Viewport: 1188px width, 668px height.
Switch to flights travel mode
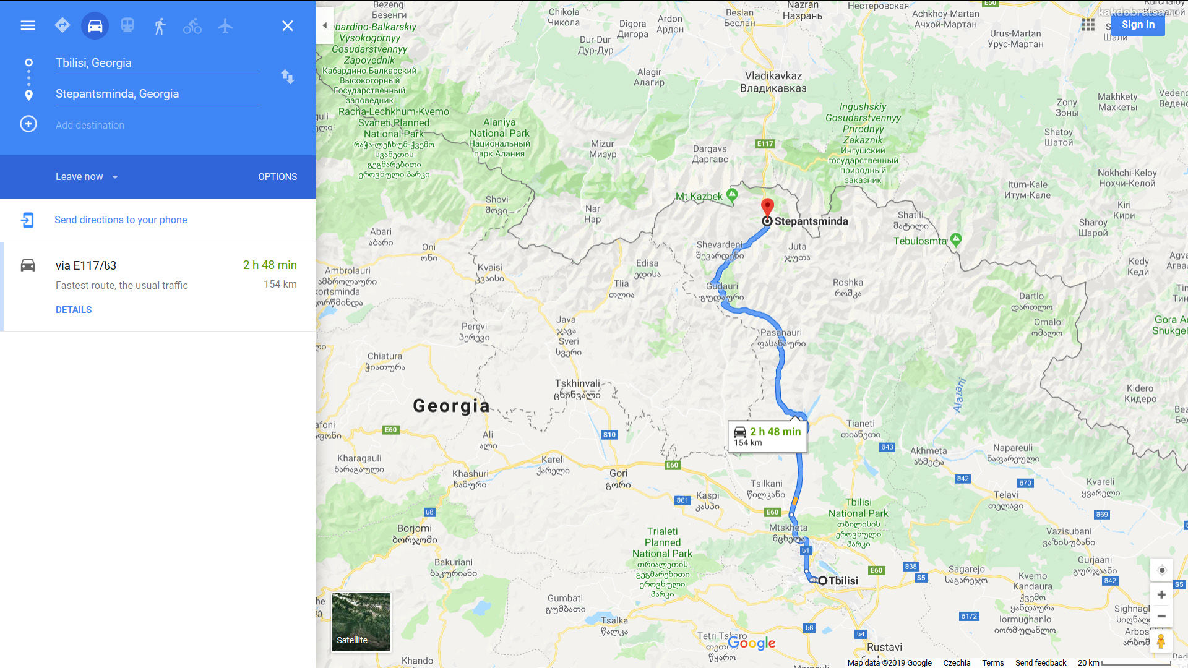pyautogui.click(x=225, y=25)
